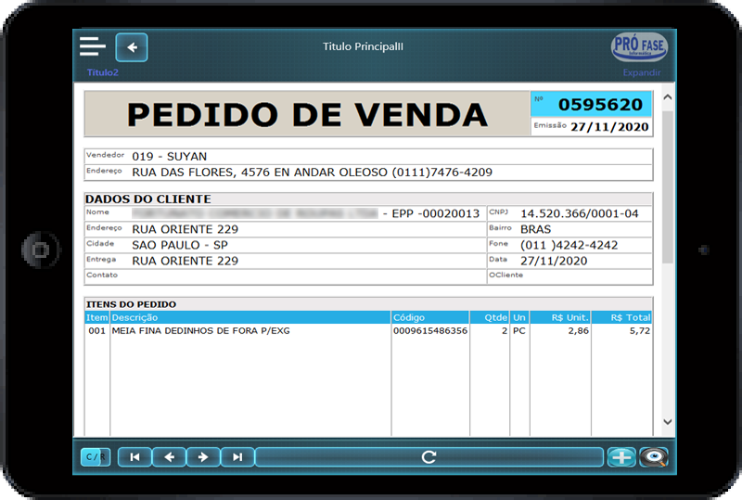Click client Endereço RUA ORIENTE 229

[185, 229]
